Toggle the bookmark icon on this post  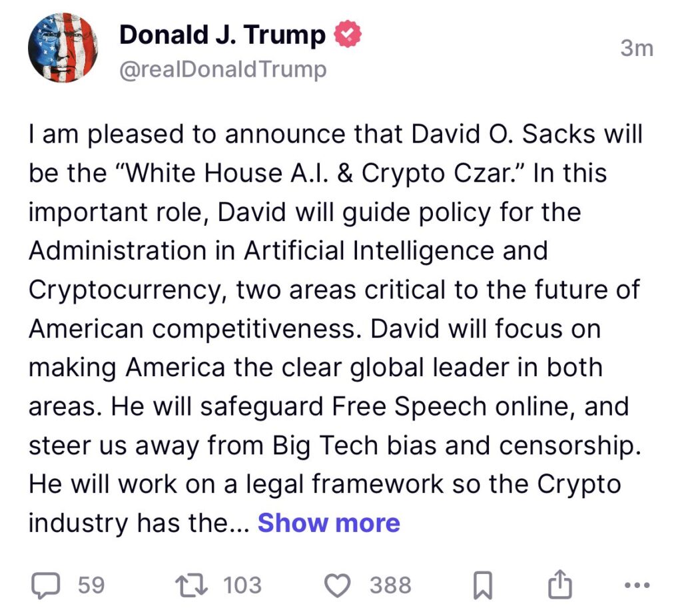click(482, 585)
